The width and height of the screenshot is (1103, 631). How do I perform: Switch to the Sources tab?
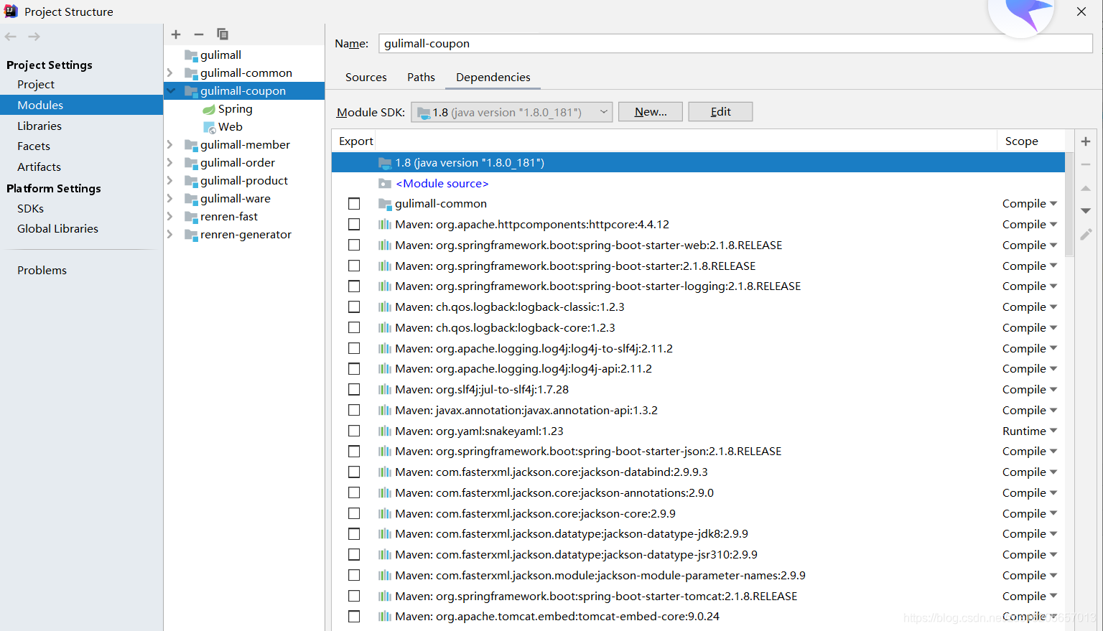(366, 77)
